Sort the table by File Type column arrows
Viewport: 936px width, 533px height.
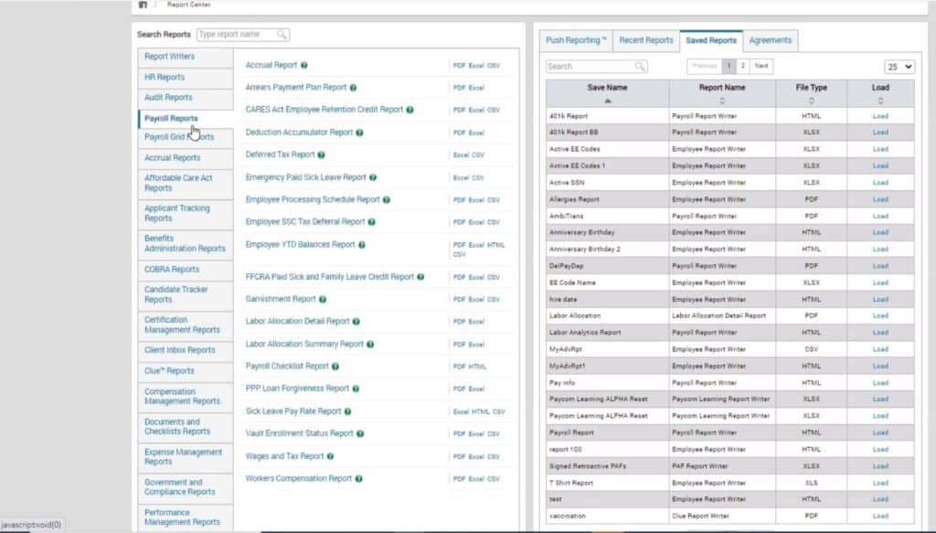811,101
